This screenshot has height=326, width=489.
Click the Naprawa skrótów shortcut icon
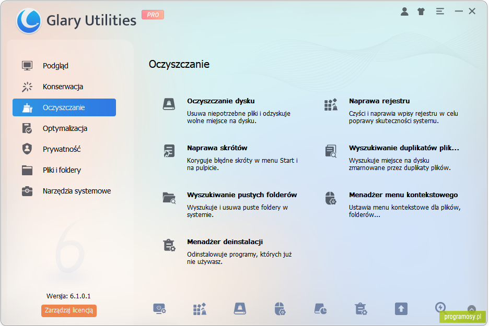(x=169, y=151)
